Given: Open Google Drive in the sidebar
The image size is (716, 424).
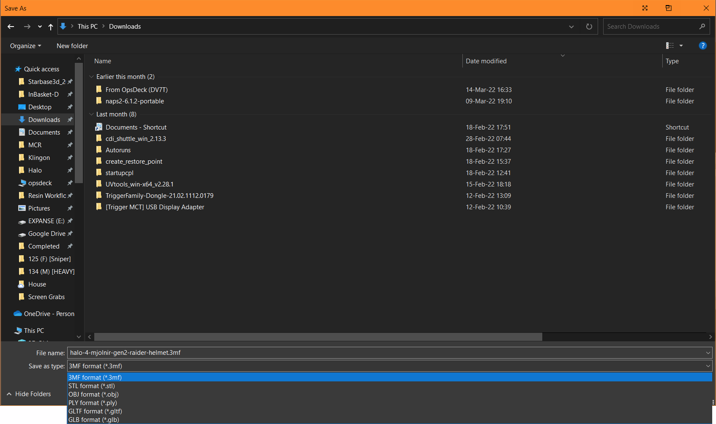Looking at the screenshot, I should pos(46,234).
